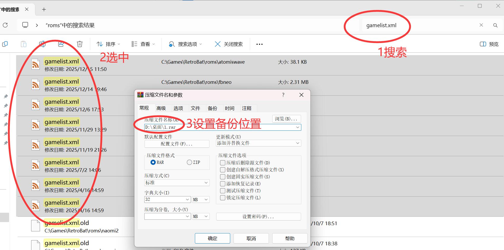Enable 压缩后删除源文件 checkbox
504x250 pixels.
pyautogui.click(x=223, y=163)
